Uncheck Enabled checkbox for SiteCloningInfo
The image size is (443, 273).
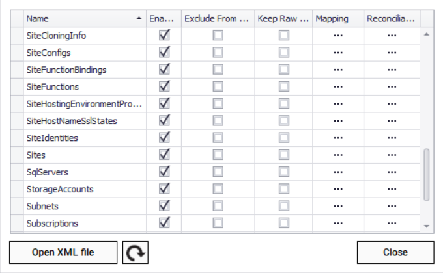click(x=165, y=36)
